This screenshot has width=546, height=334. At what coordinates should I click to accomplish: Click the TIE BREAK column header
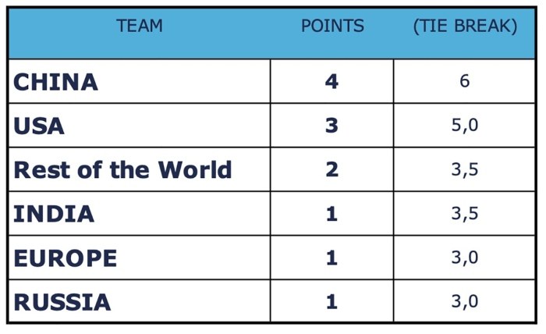(x=465, y=27)
